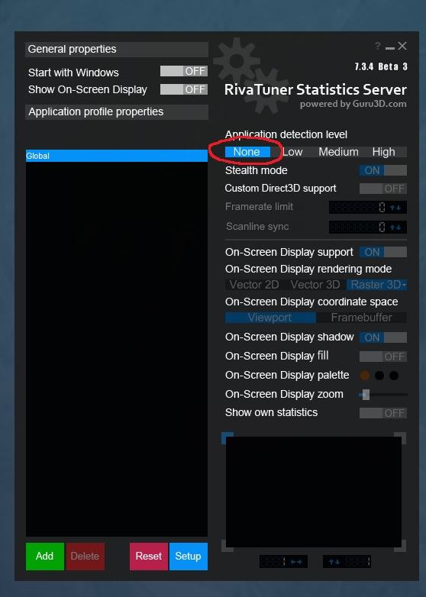Toggle On-Screen Display support switch
The image size is (426, 597).
tap(383, 252)
